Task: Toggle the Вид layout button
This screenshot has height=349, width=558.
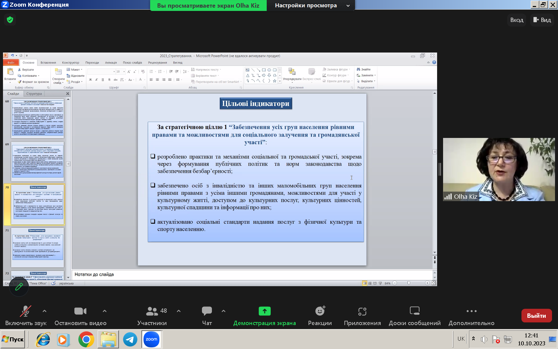Action: (x=542, y=20)
